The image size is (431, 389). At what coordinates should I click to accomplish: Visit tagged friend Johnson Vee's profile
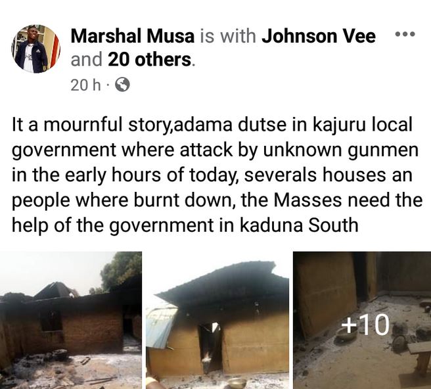pyautogui.click(x=318, y=36)
